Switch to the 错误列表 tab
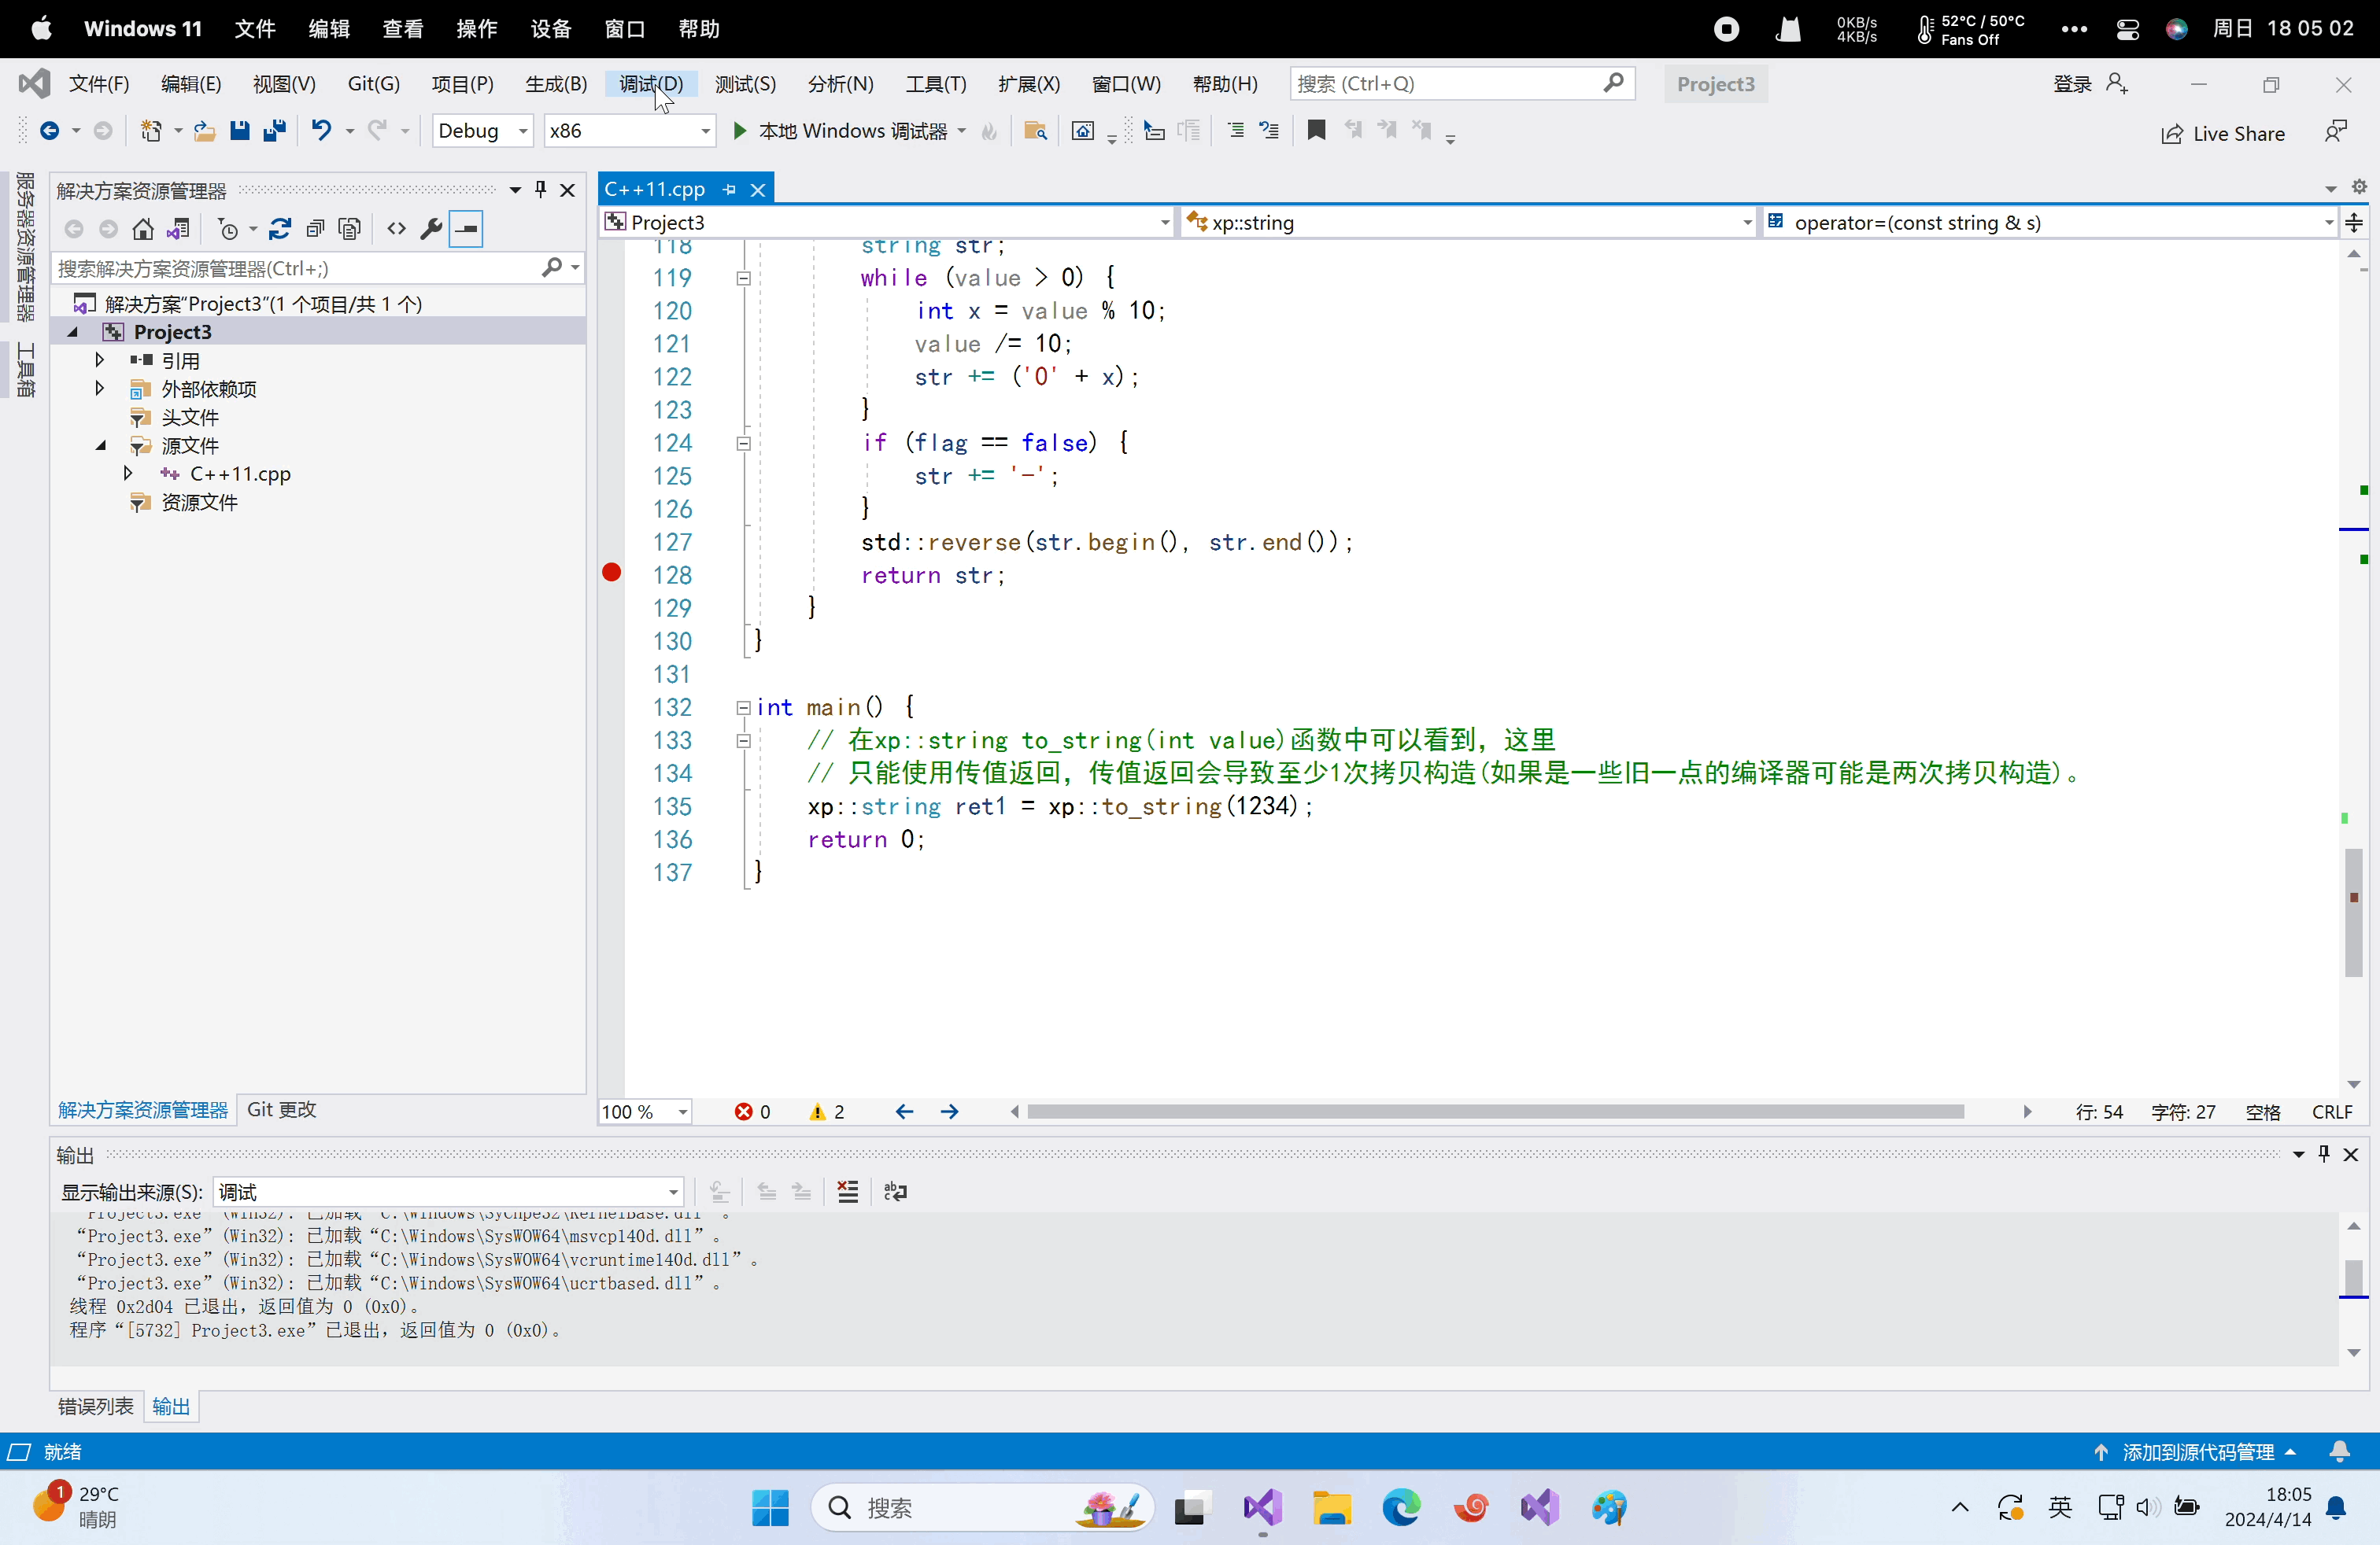Screen dimensions: 2380x1545 coord(96,1406)
